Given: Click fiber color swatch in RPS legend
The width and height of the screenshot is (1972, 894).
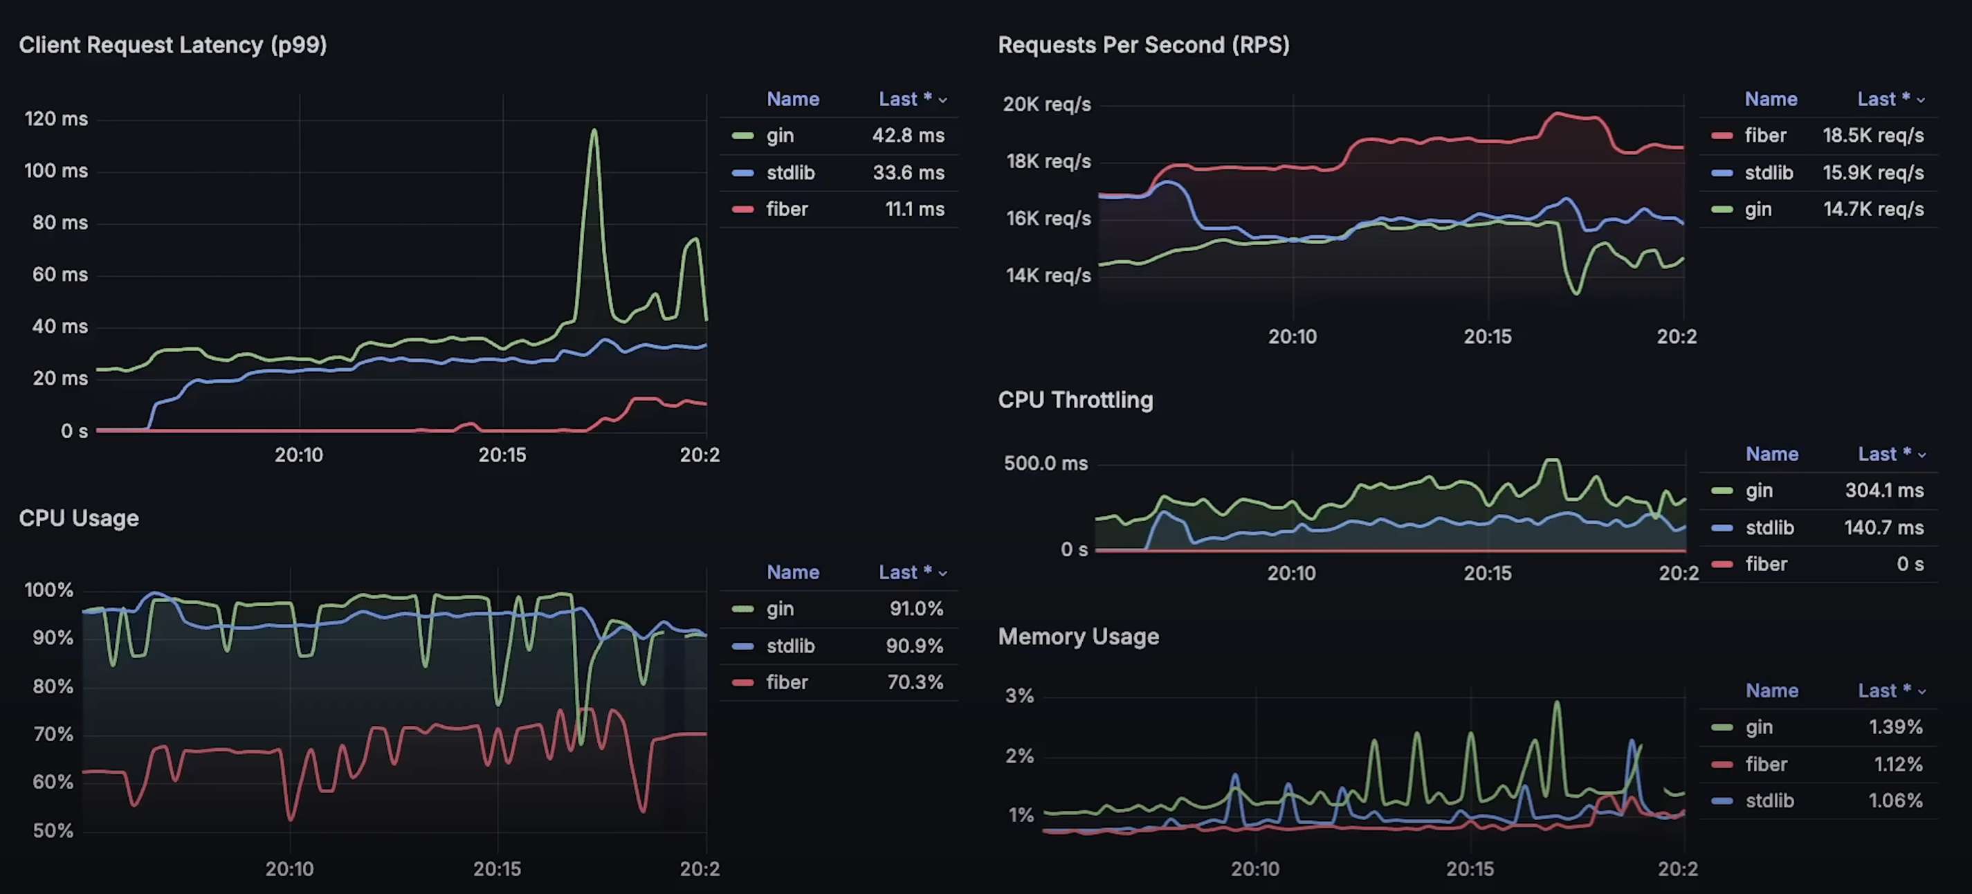Looking at the screenshot, I should pos(1722,136).
